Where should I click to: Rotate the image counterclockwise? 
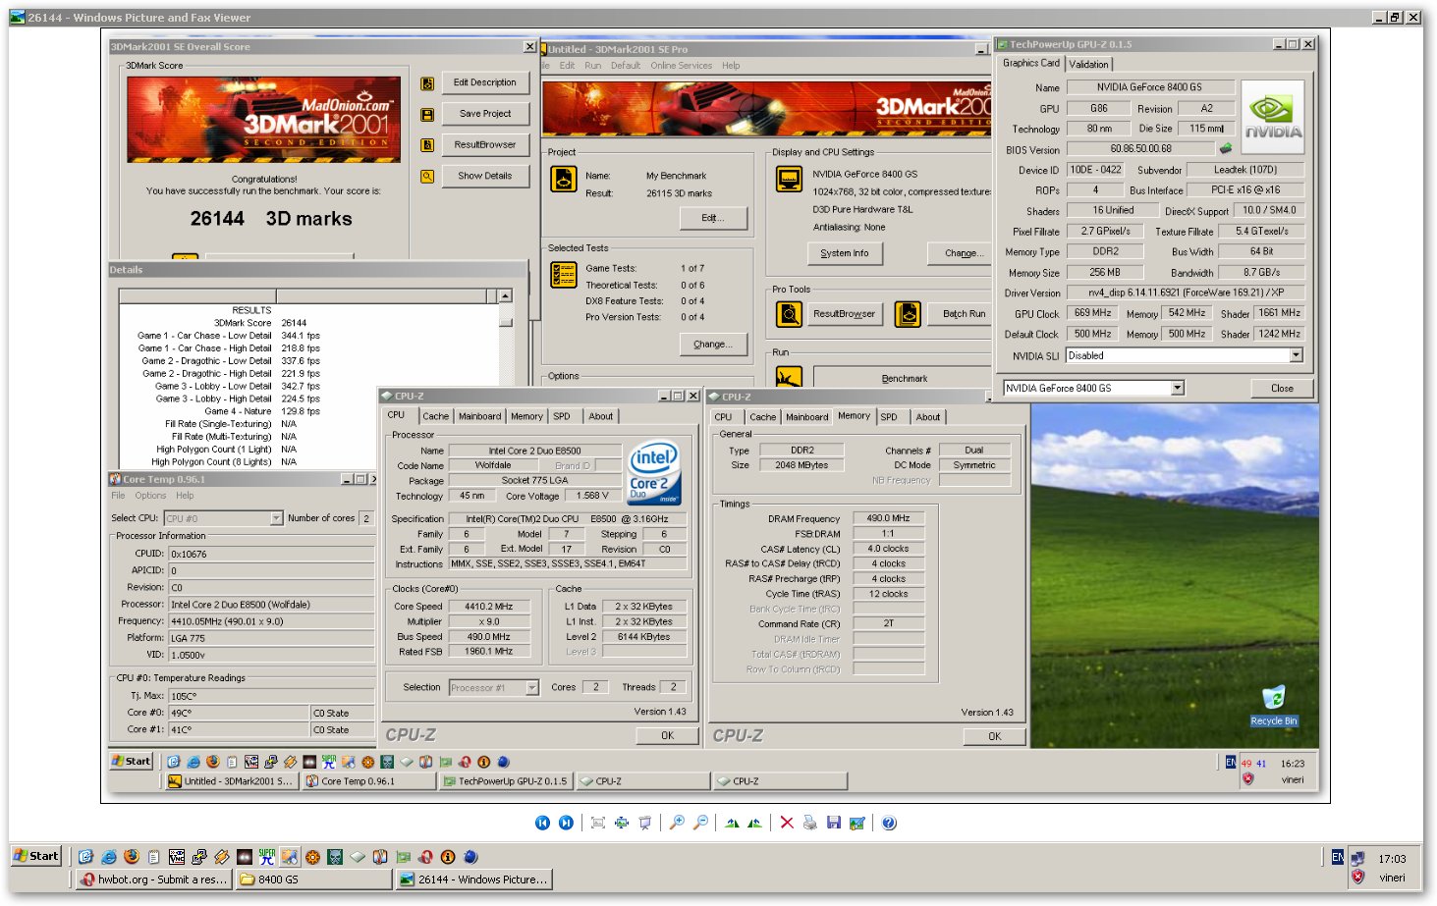coord(754,823)
